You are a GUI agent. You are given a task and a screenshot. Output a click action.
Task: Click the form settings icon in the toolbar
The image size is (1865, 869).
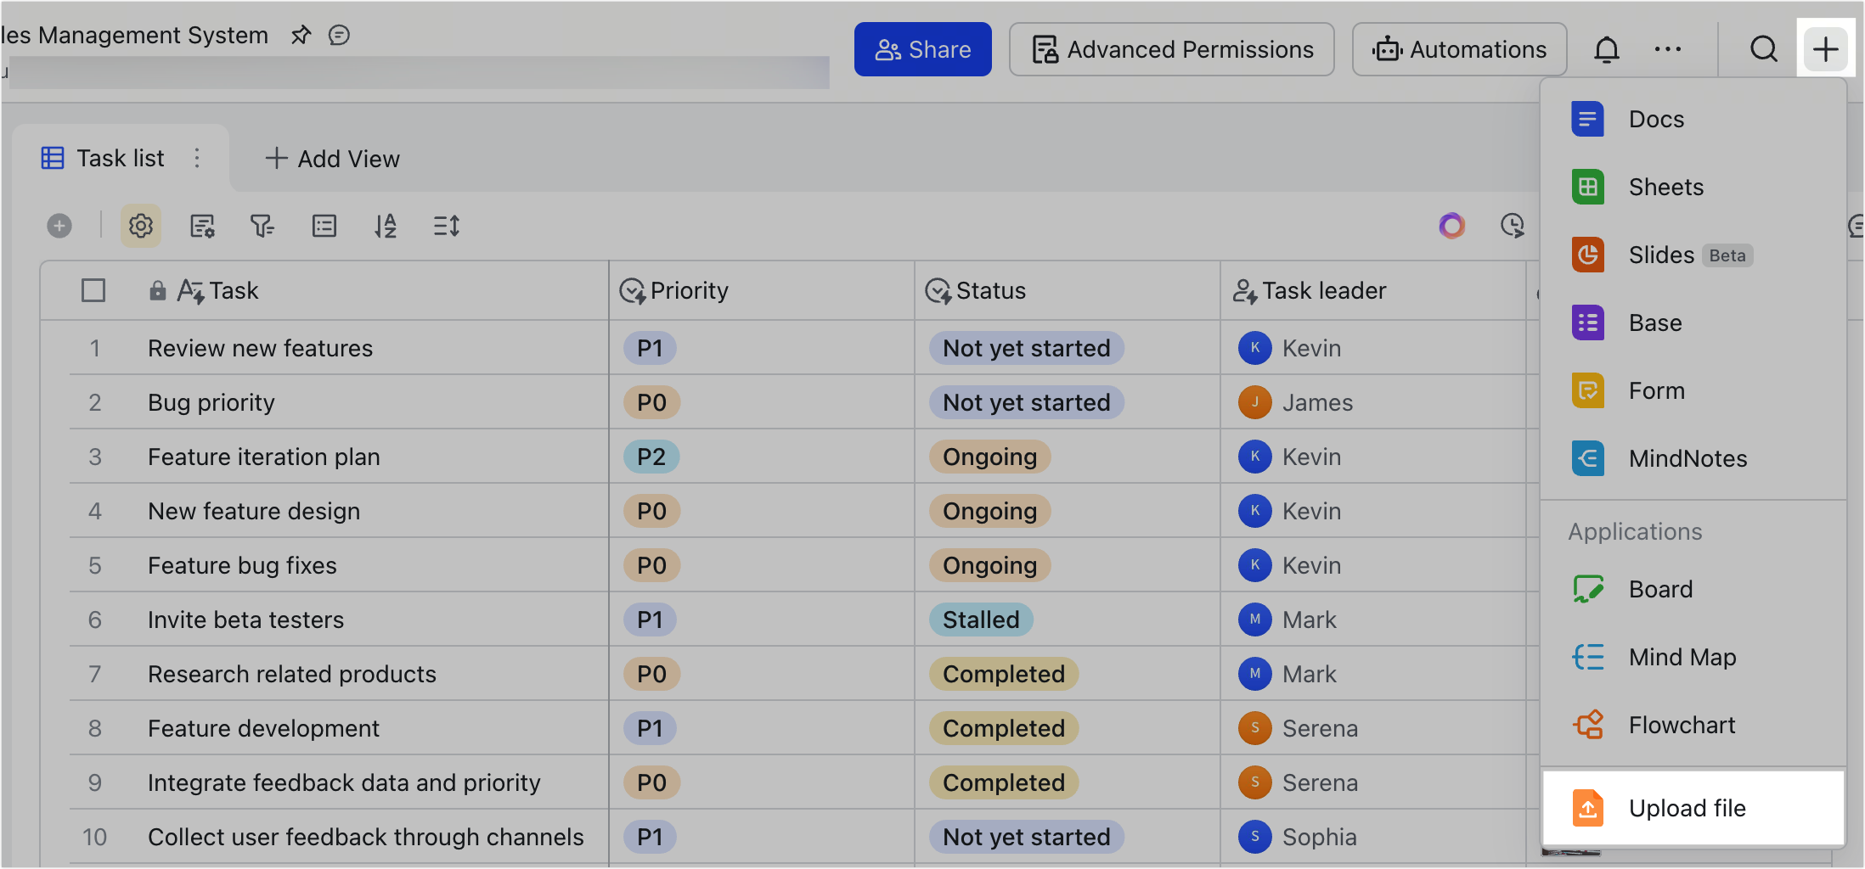pyautogui.click(x=202, y=226)
